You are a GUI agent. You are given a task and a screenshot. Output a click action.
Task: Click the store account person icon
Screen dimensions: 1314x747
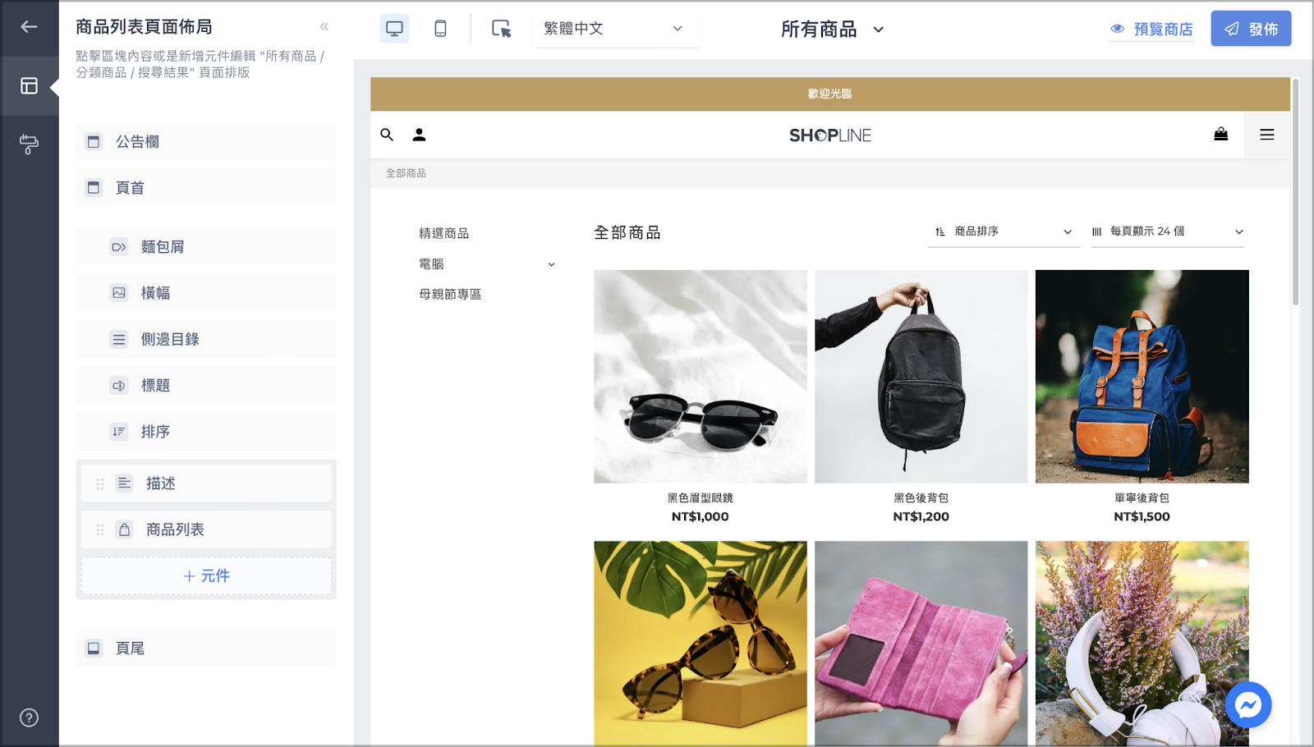tap(419, 135)
